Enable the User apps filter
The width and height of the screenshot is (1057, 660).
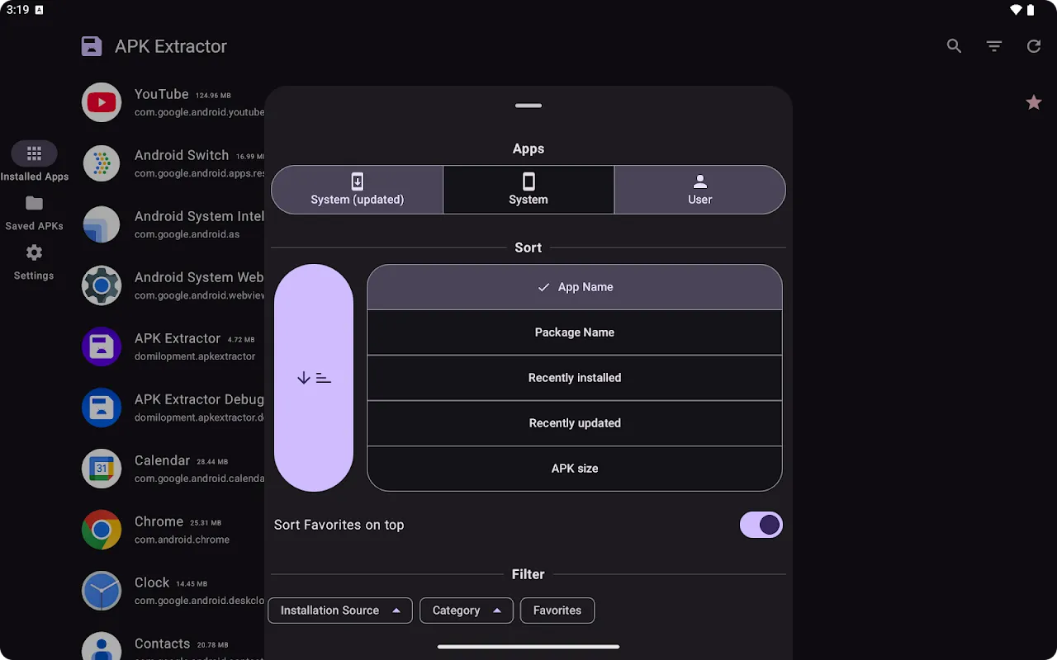click(x=699, y=190)
